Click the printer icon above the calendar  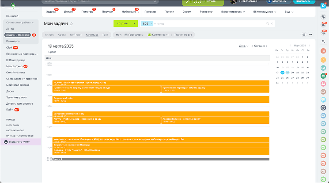point(304,34)
